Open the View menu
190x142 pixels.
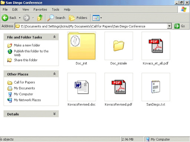26,10
